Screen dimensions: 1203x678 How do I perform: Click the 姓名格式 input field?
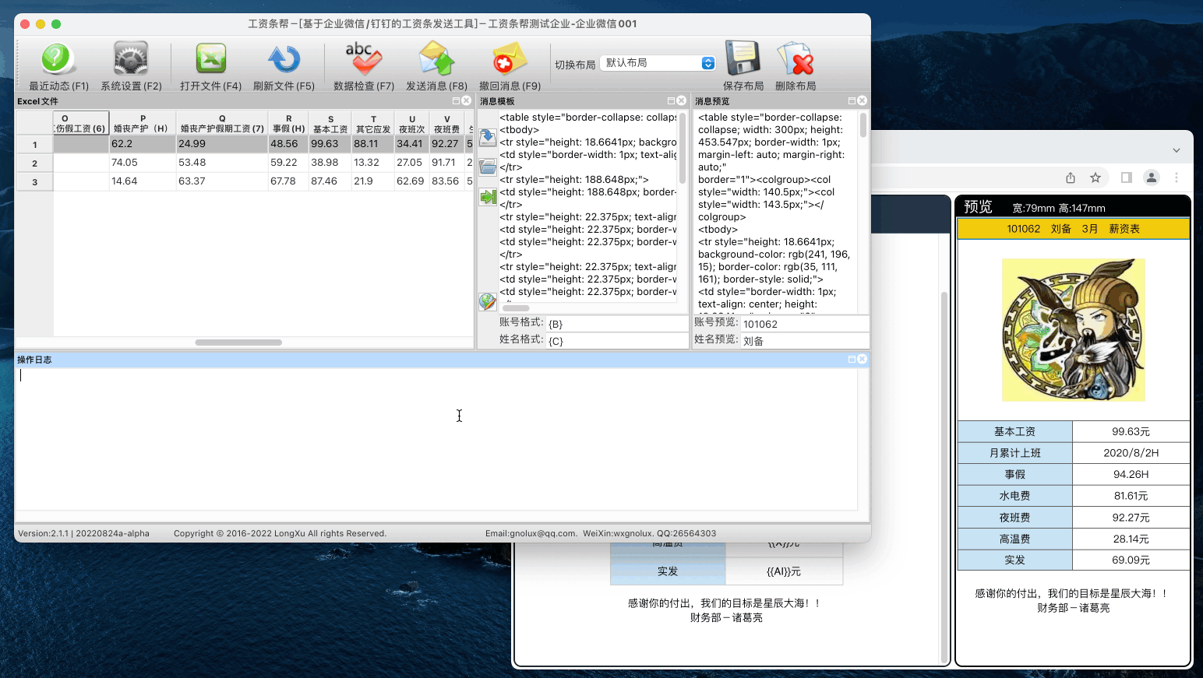click(x=616, y=341)
